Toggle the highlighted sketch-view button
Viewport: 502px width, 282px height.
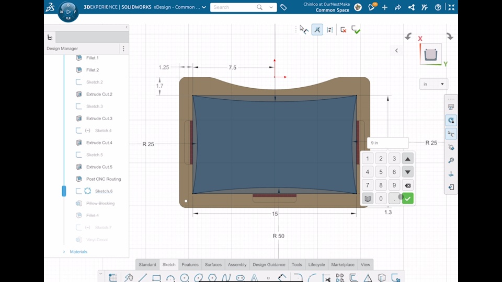tap(317, 30)
